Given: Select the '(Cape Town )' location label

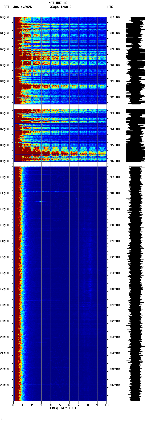Looking at the screenshot, I should coord(60,7).
